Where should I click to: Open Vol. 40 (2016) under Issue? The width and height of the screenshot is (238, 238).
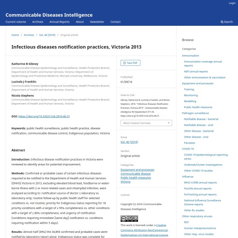coord(129,142)
